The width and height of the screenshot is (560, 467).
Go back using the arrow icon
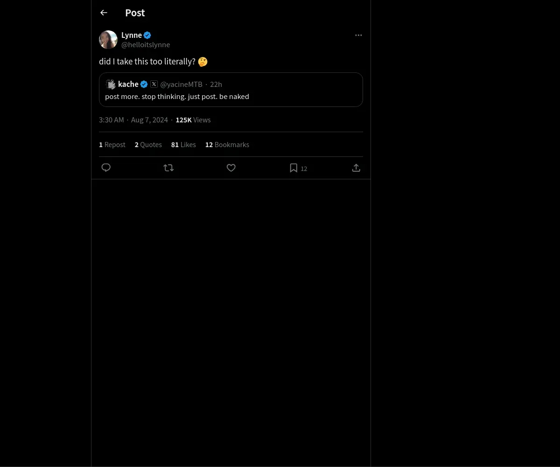104,13
